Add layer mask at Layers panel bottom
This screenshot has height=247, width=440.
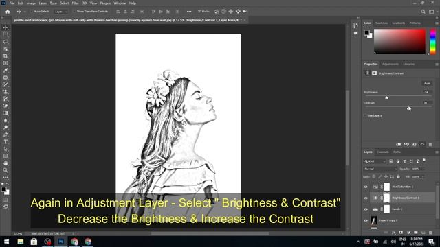(x=401, y=233)
